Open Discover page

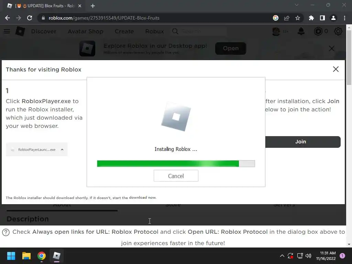[44, 31]
